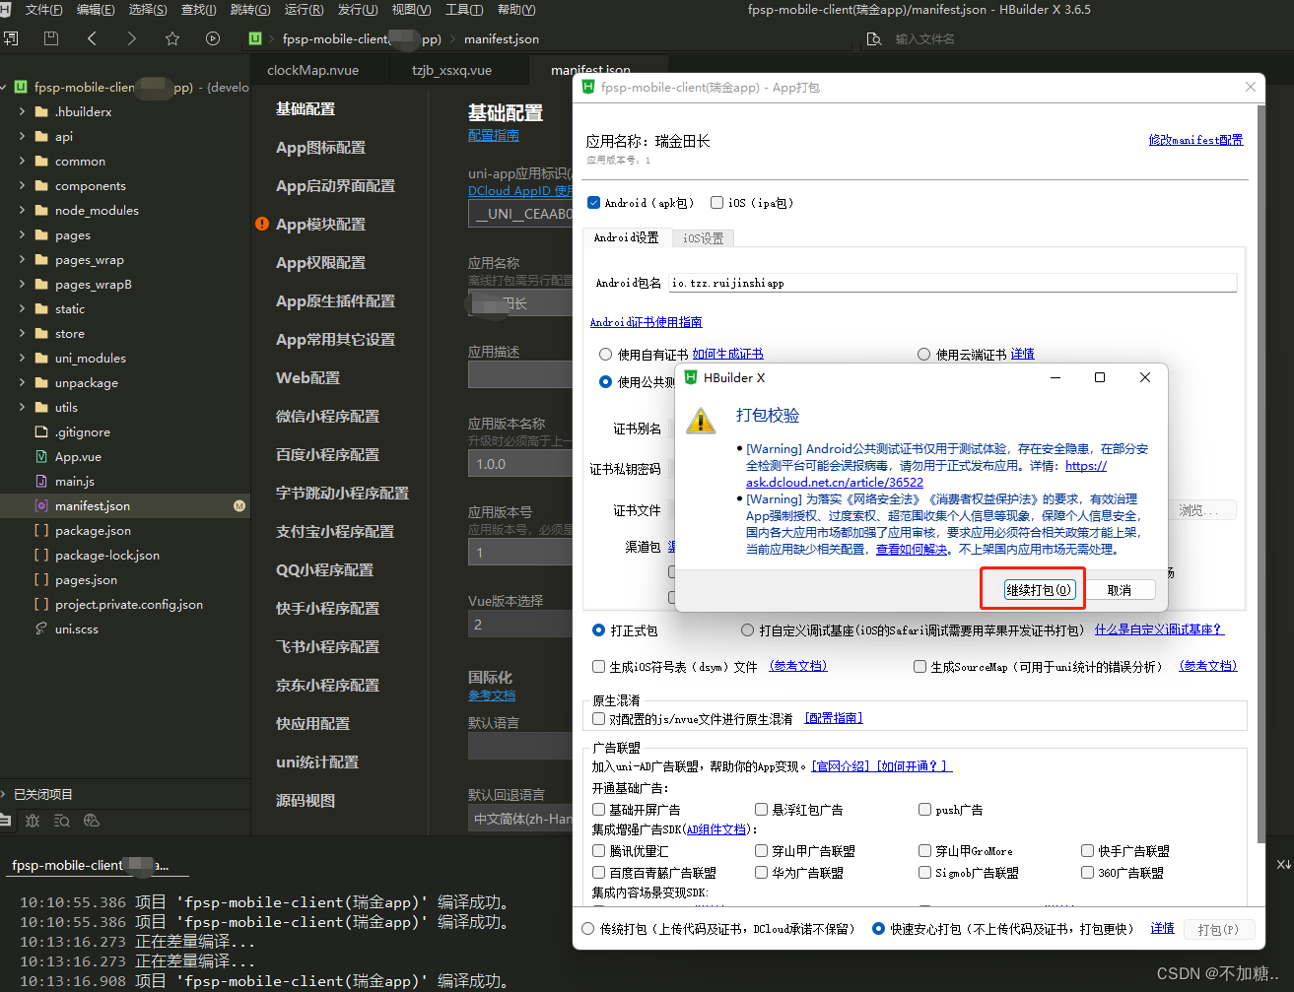Open the 修改manifest配置 link
The height and width of the screenshot is (992, 1294).
click(1195, 140)
